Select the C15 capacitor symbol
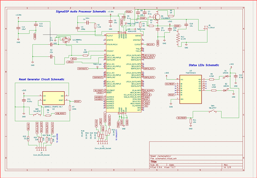 click(36, 25)
